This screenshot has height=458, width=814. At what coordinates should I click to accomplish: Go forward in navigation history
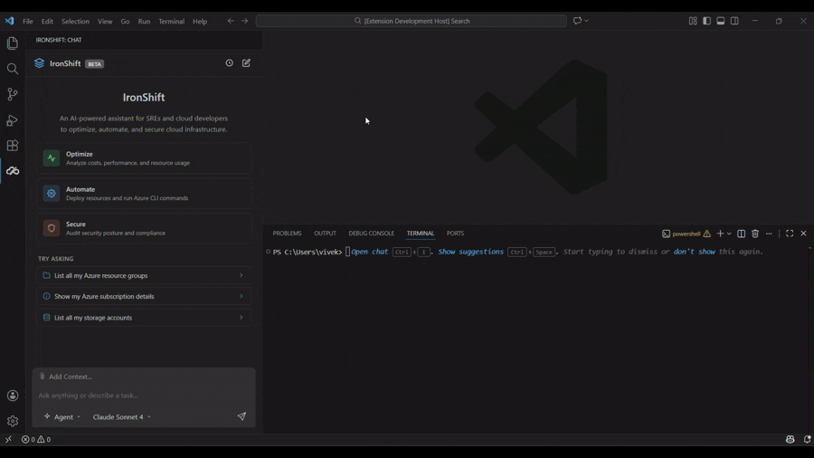[244, 21]
